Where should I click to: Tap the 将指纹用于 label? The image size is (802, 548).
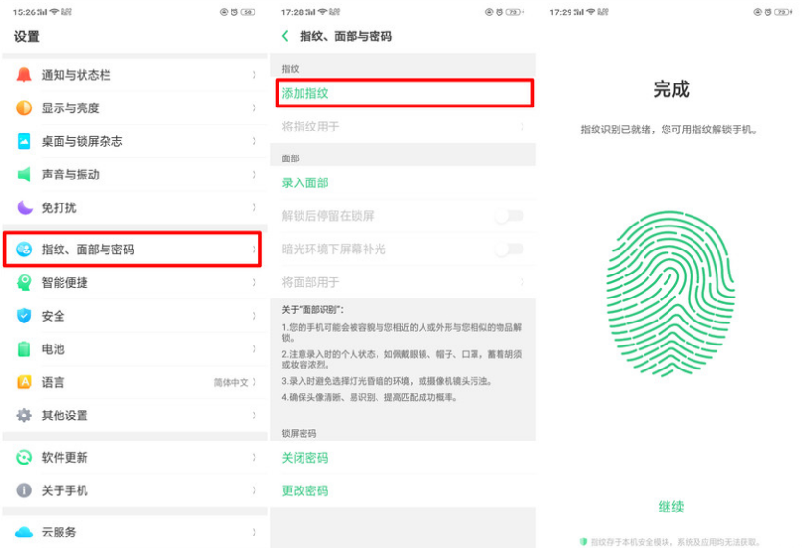point(310,127)
